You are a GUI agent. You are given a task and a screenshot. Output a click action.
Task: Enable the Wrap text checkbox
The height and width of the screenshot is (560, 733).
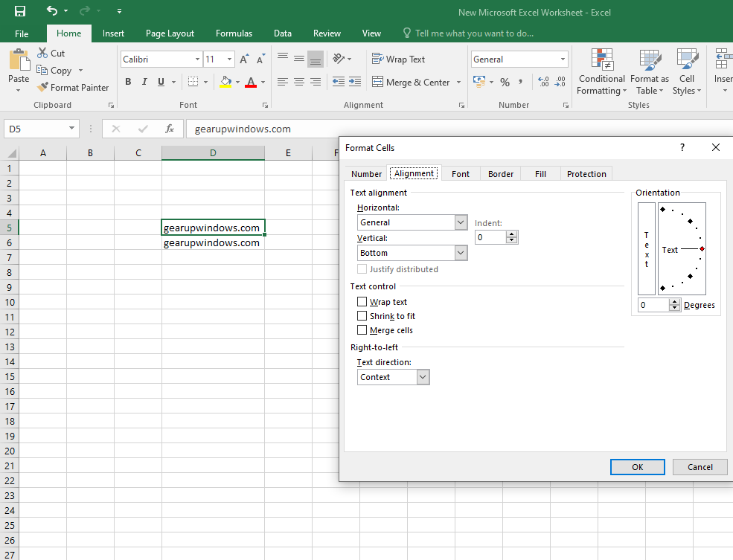(362, 302)
